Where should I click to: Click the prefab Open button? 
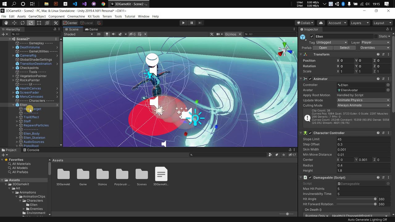pos(323,48)
